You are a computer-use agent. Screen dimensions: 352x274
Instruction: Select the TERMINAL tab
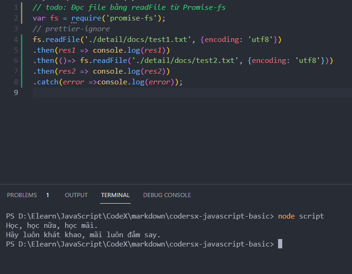[115, 195]
